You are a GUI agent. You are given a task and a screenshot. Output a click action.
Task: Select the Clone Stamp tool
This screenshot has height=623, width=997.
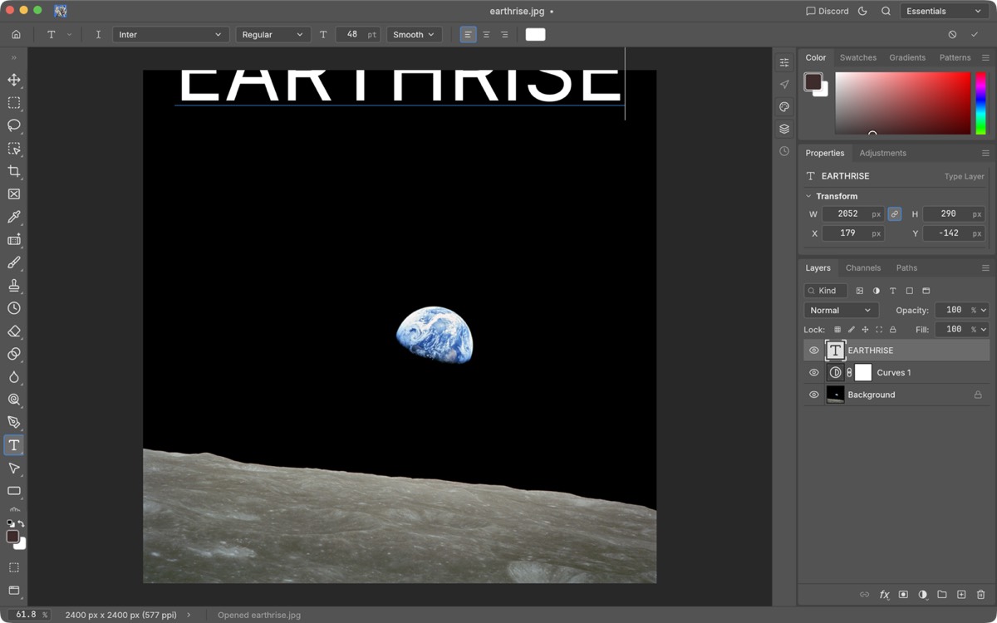tap(14, 285)
